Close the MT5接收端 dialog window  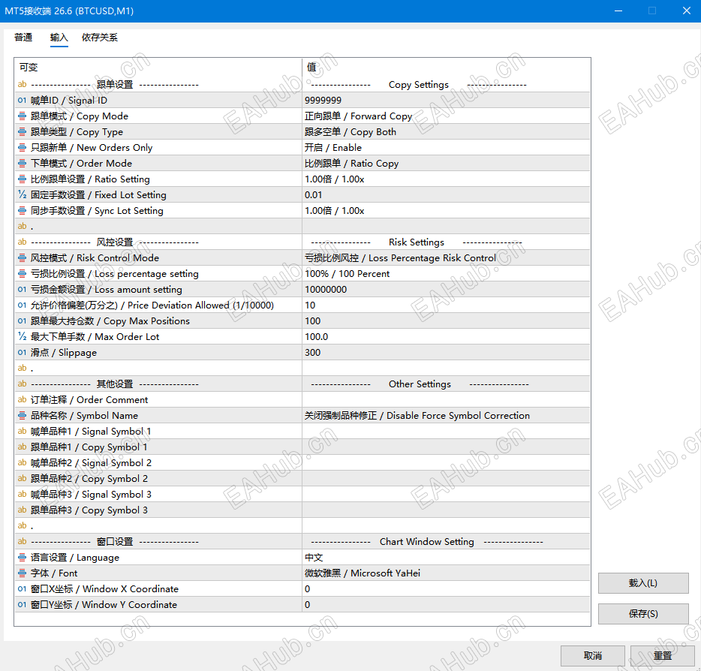[x=687, y=11]
